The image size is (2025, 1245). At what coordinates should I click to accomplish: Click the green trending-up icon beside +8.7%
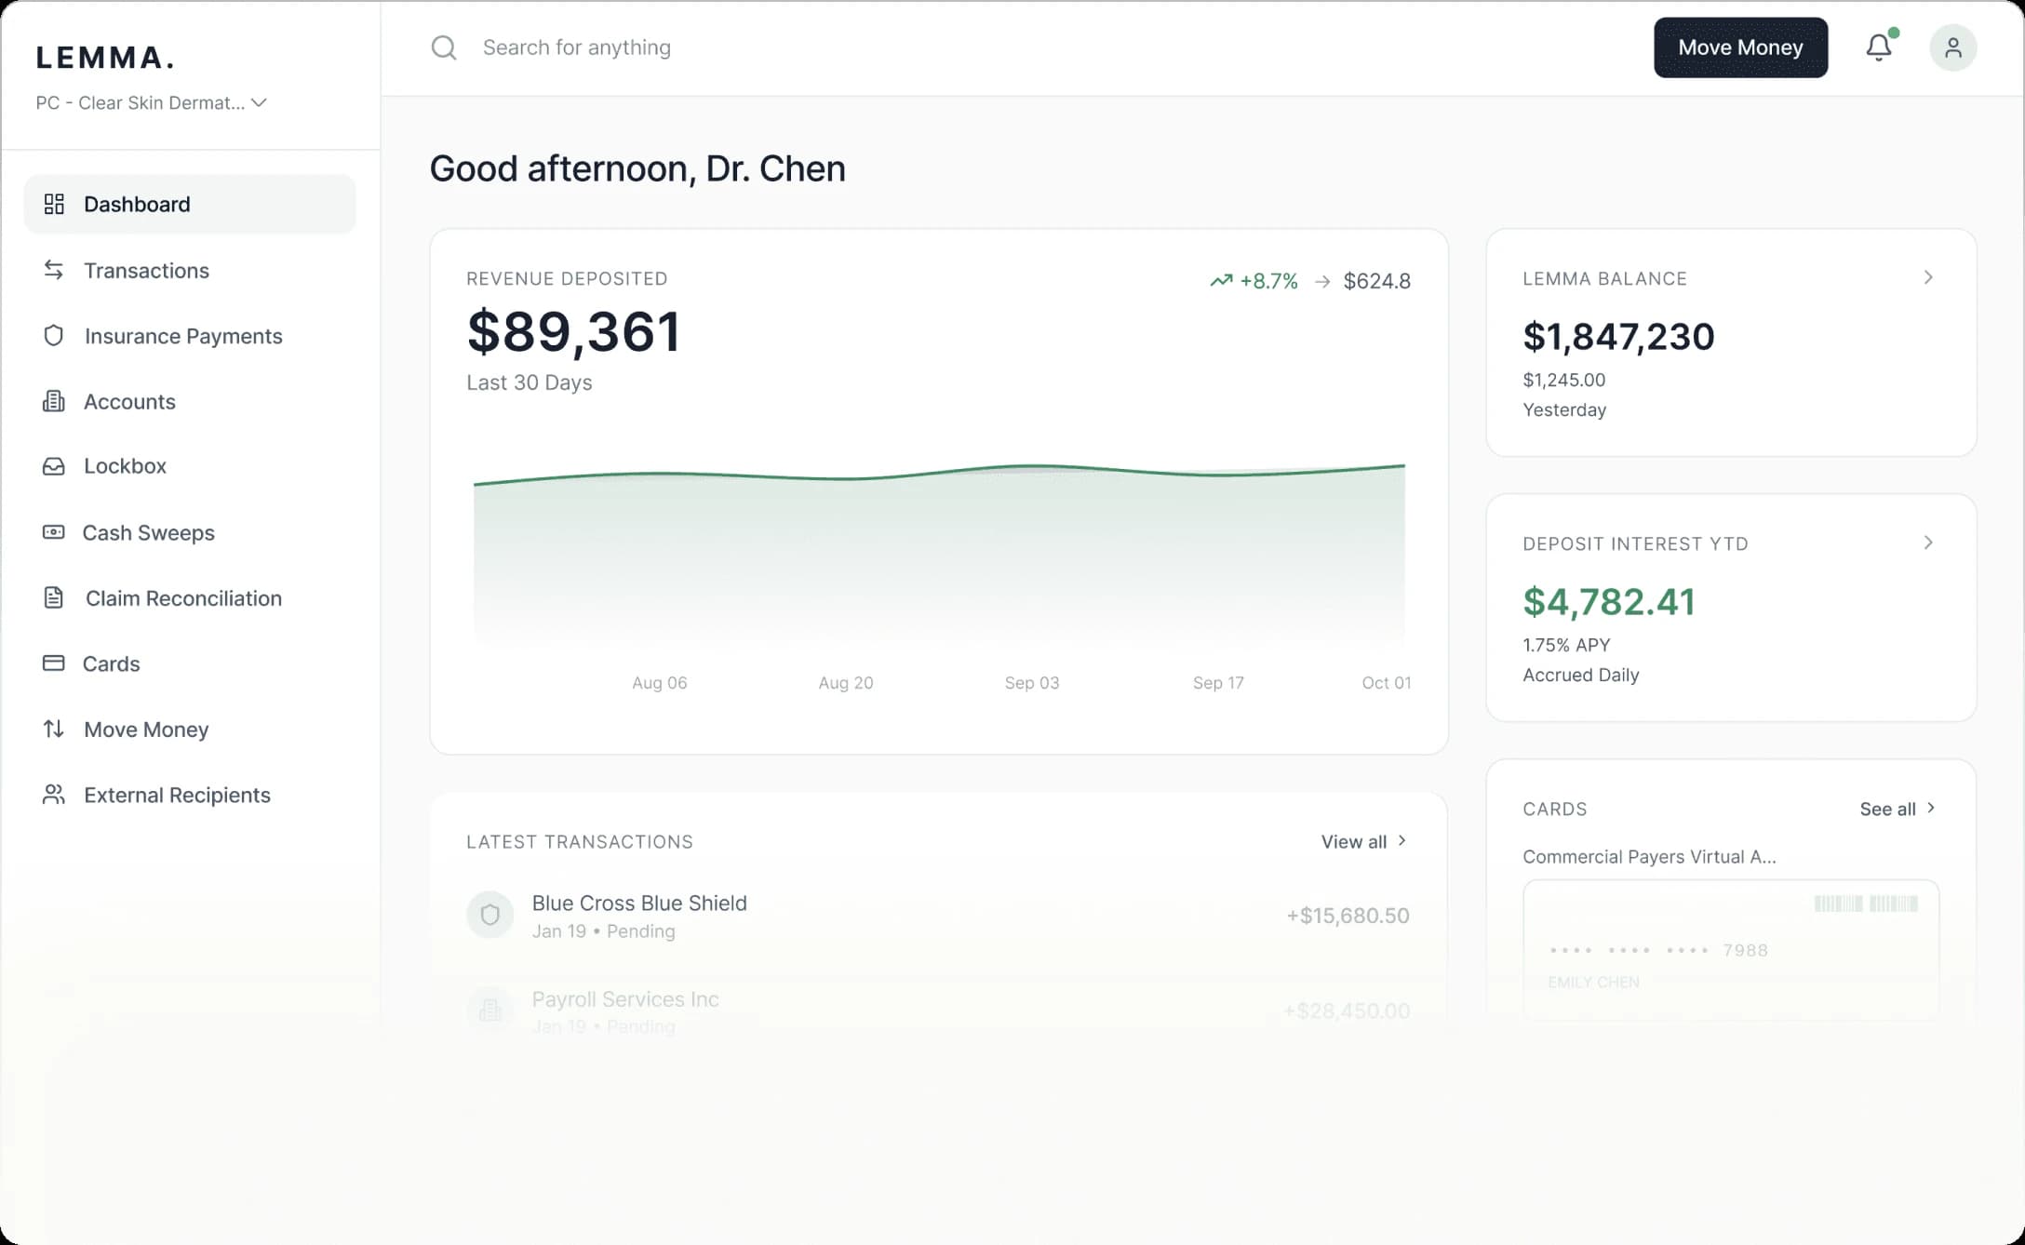coord(1221,280)
